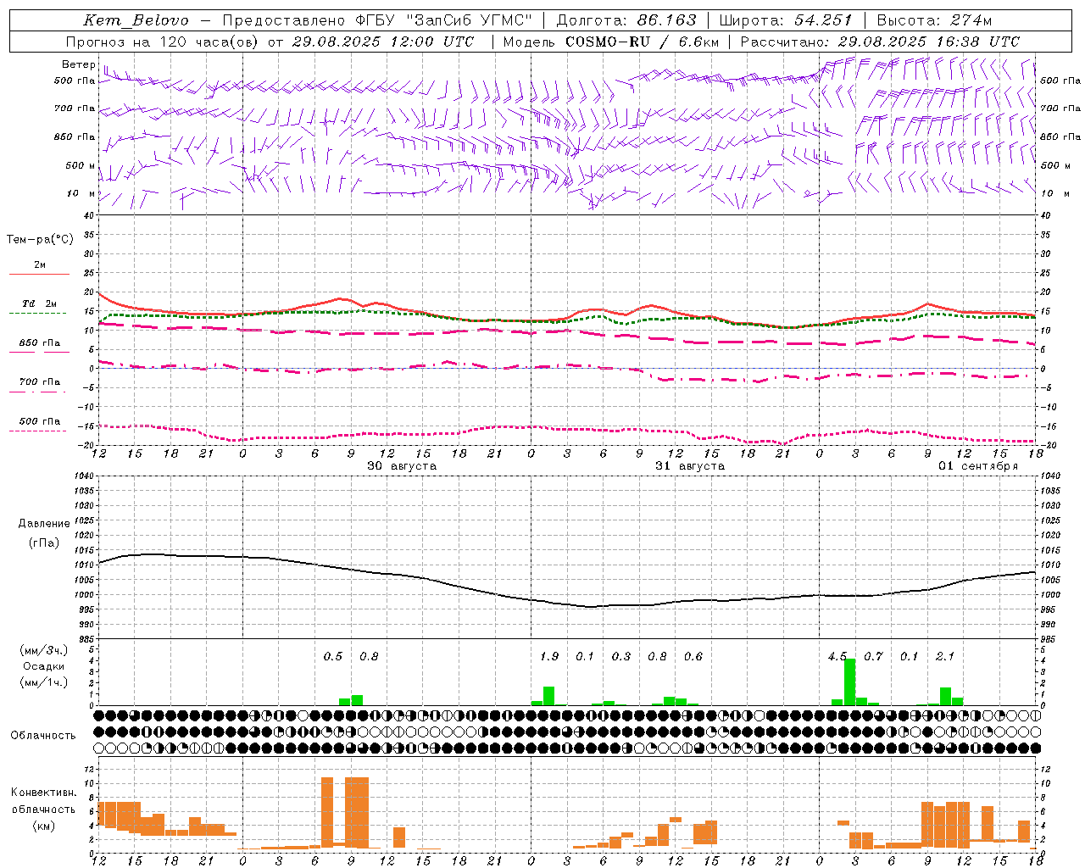Click the tallest green precipitation bar below '4.5'
1085x868 pixels.
tap(849, 682)
